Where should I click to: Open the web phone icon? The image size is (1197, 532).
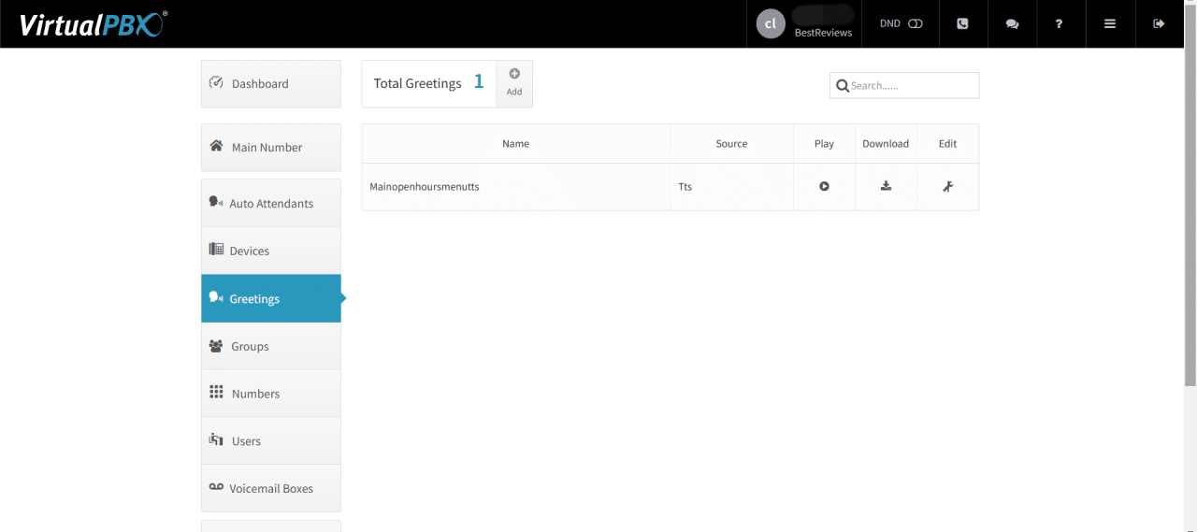point(963,23)
